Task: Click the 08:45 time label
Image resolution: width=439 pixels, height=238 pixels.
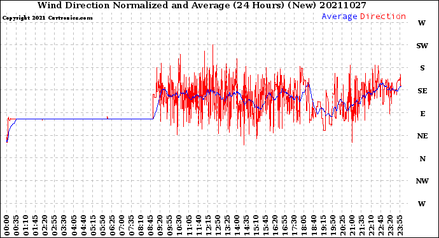Action: [151, 225]
